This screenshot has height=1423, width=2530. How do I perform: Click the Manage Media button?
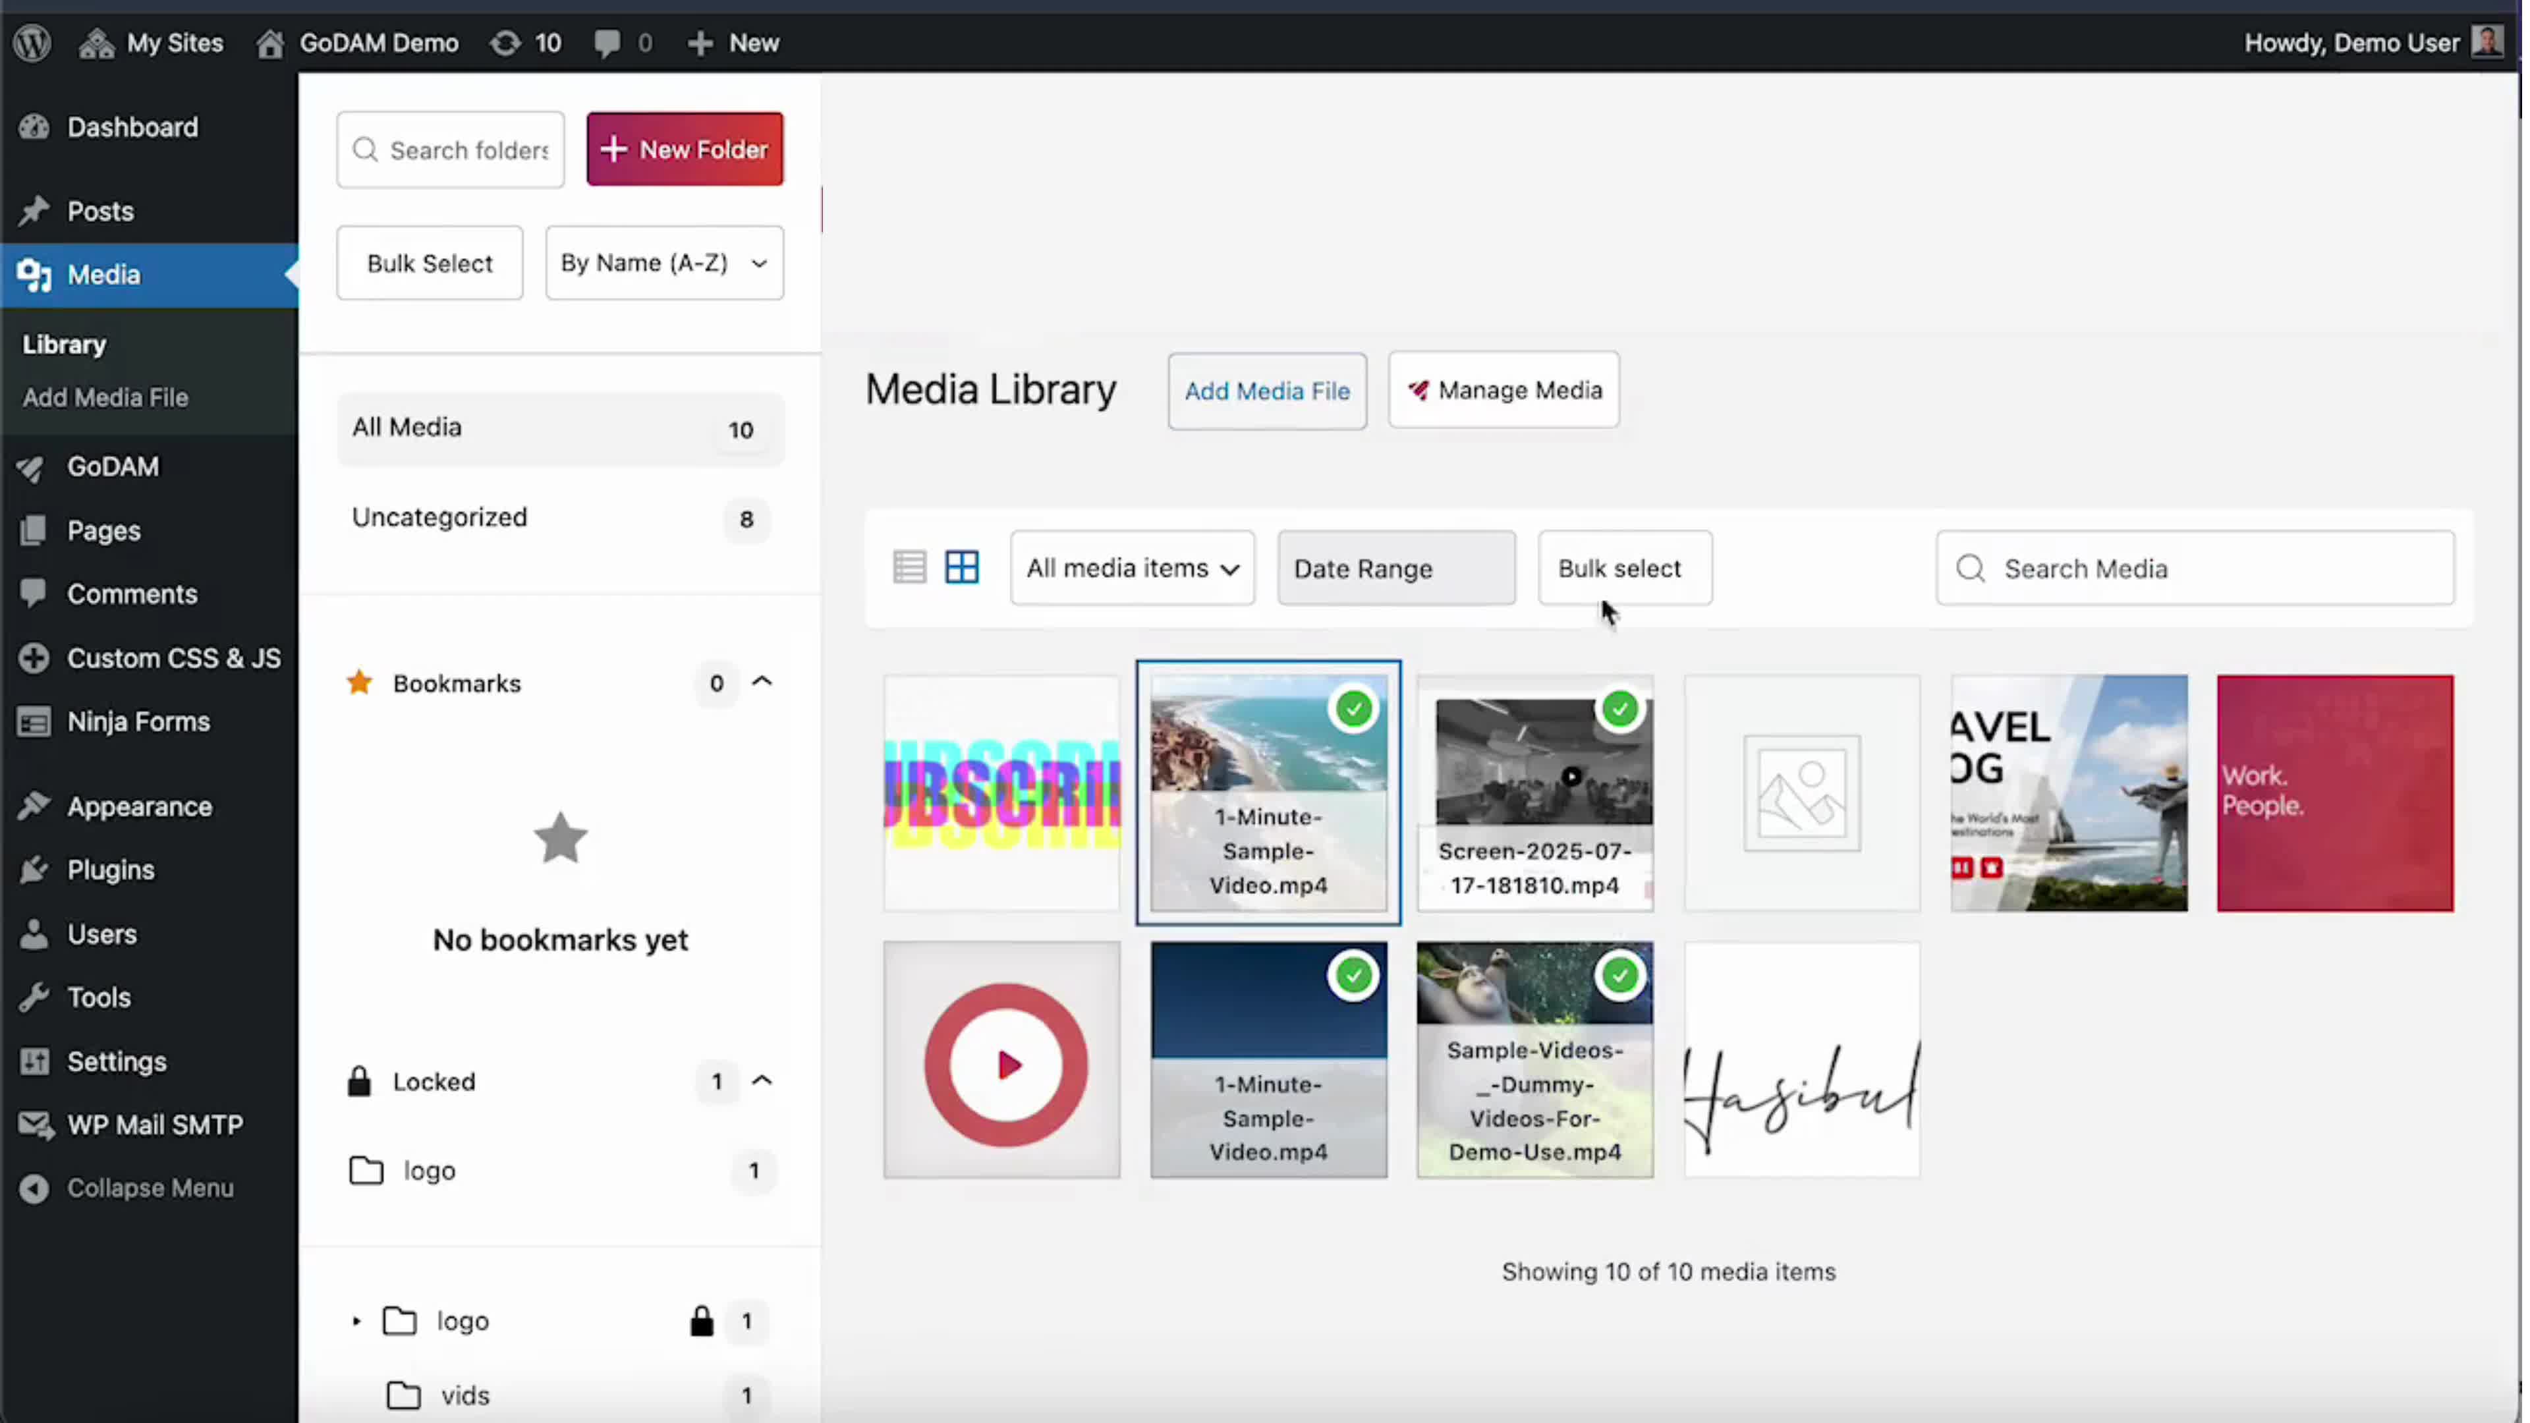pos(1503,391)
